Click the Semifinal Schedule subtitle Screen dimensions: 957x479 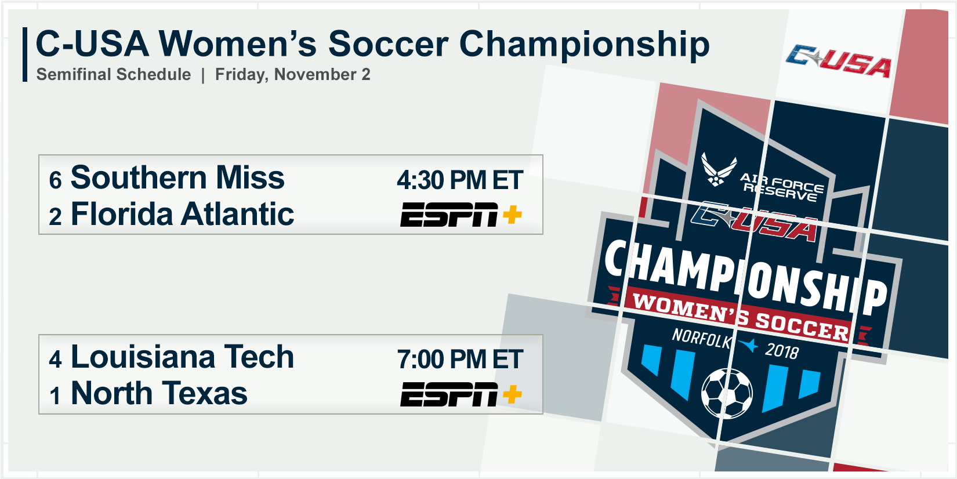114,75
